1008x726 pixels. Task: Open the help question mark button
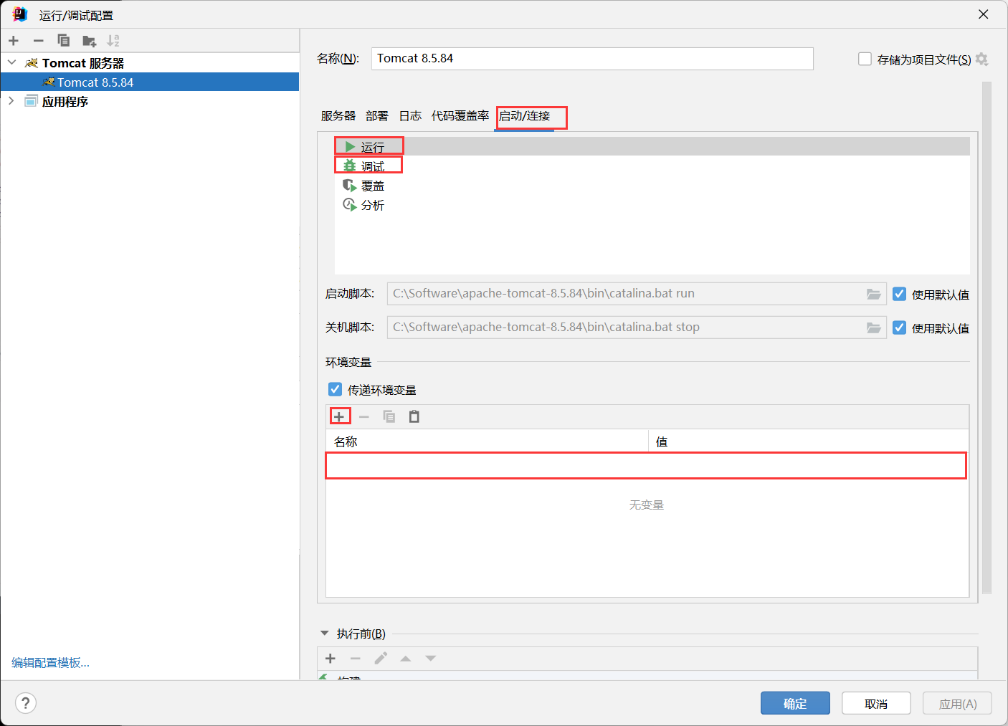click(26, 703)
